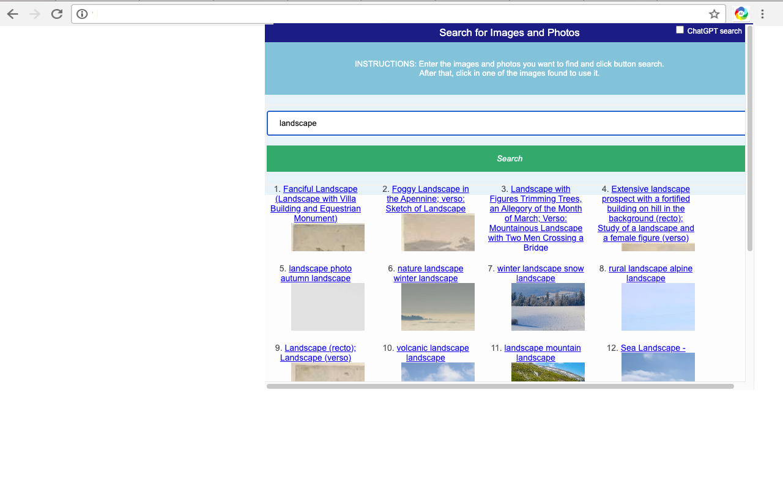783x489 pixels.
Task: Open the Chrome three-dot menu
Action: (x=762, y=14)
